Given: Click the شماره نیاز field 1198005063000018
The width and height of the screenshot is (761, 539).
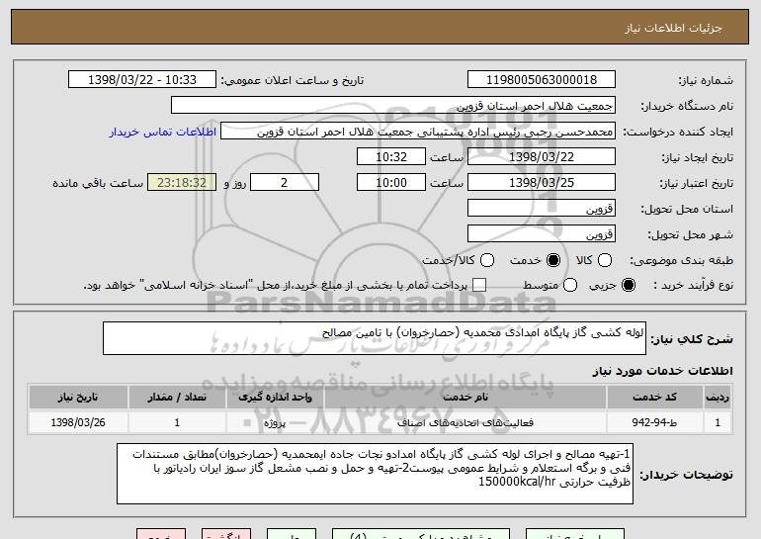Looking at the screenshot, I should click(x=542, y=80).
